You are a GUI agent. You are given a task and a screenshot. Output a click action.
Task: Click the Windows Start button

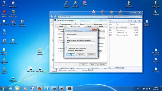(x=3, y=88)
